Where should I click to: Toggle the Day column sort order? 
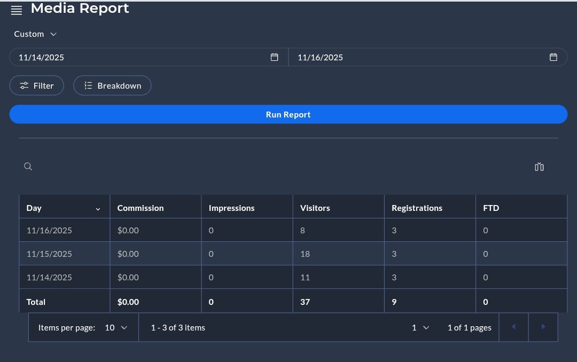point(98,209)
